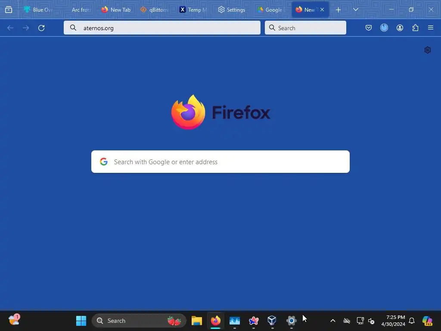The image size is (441, 331).
Task: Switch to the Arc from tab
Action: [x=78, y=9]
